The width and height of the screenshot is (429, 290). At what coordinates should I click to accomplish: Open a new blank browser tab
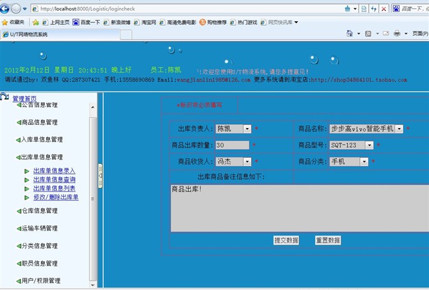[126, 35]
